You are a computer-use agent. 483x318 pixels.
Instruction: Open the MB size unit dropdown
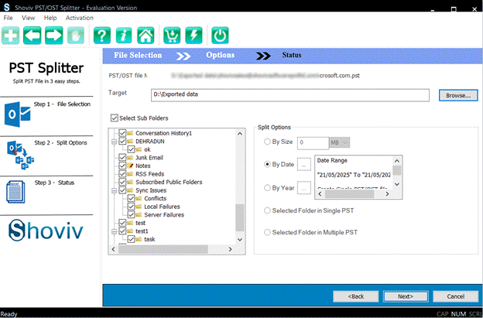(x=340, y=142)
